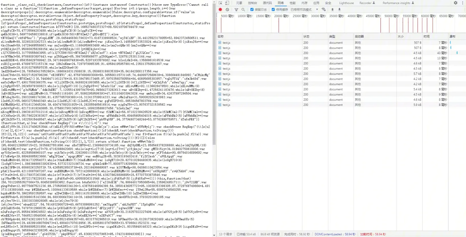This screenshot has width=466, height=237.
Task: Switch to the 控制台 tab
Action: click(x=252, y=3)
